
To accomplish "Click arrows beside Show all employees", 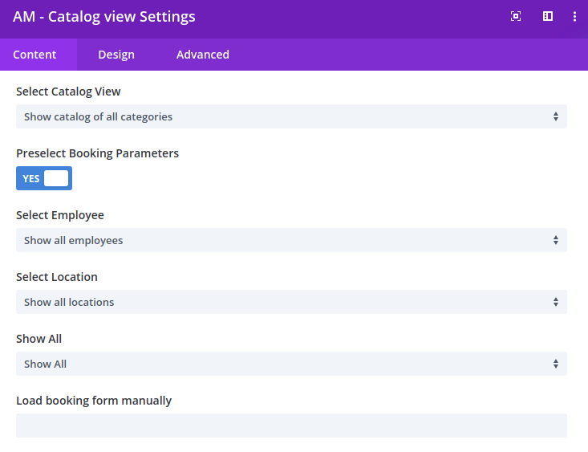I will [x=556, y=240].
